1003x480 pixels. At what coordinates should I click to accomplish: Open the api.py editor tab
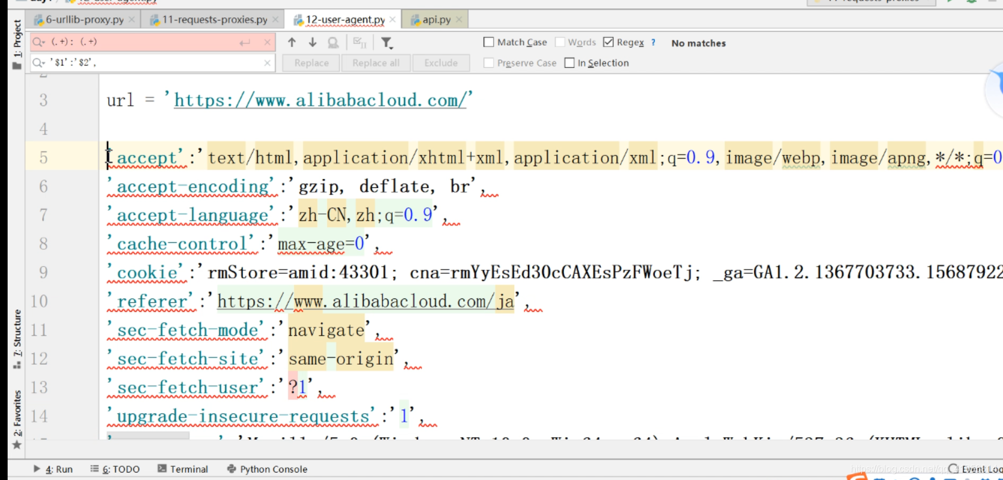[436, 19]
